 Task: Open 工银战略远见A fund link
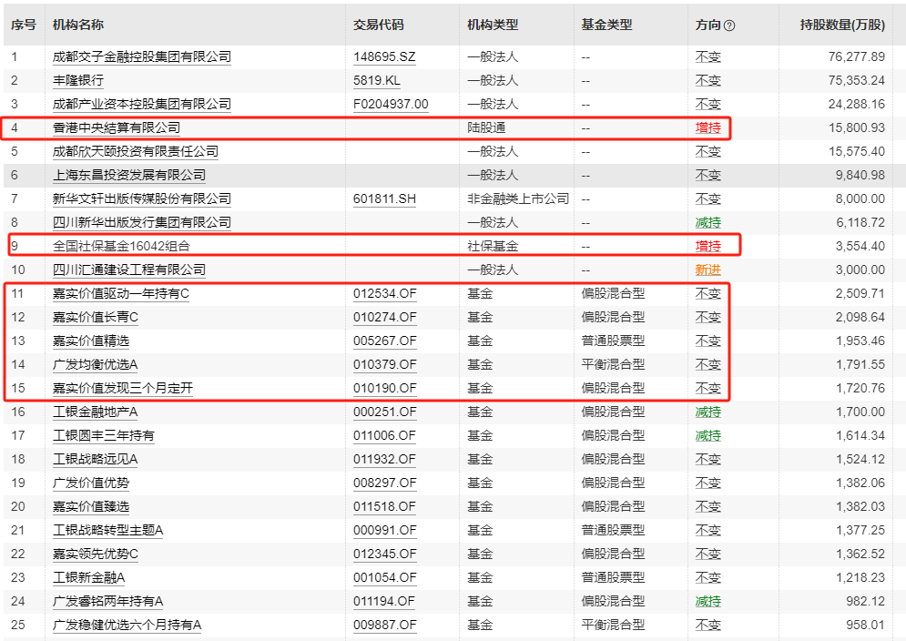[95, 460]
